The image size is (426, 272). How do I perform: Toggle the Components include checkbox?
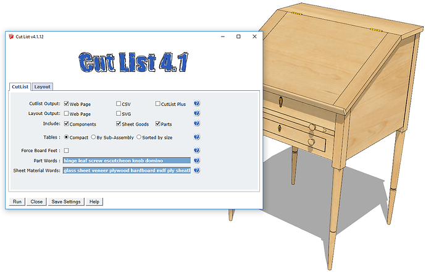[66, 124]
